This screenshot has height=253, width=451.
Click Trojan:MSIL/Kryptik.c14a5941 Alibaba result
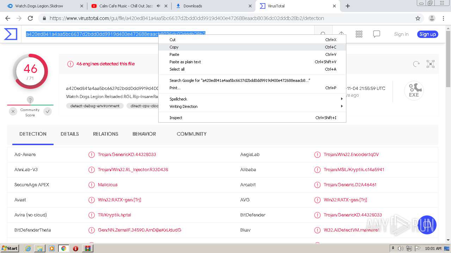coord(354,170)
